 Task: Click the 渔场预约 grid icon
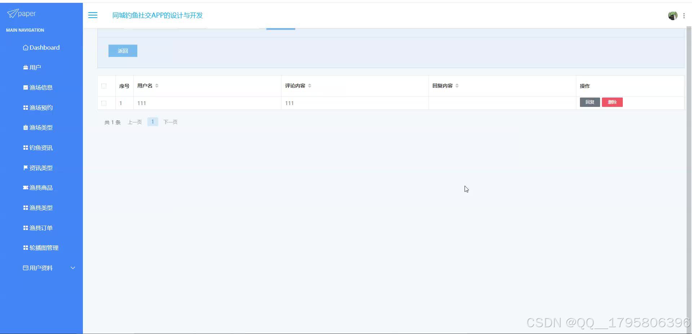(26, 108)
